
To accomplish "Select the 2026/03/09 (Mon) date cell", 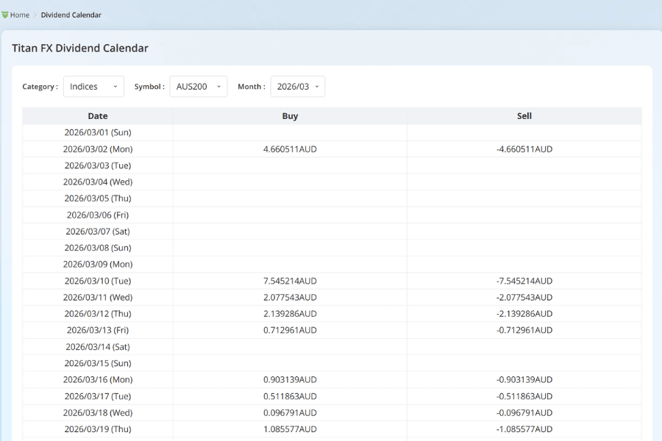I will pyautogui.click(x=98, y=264).
